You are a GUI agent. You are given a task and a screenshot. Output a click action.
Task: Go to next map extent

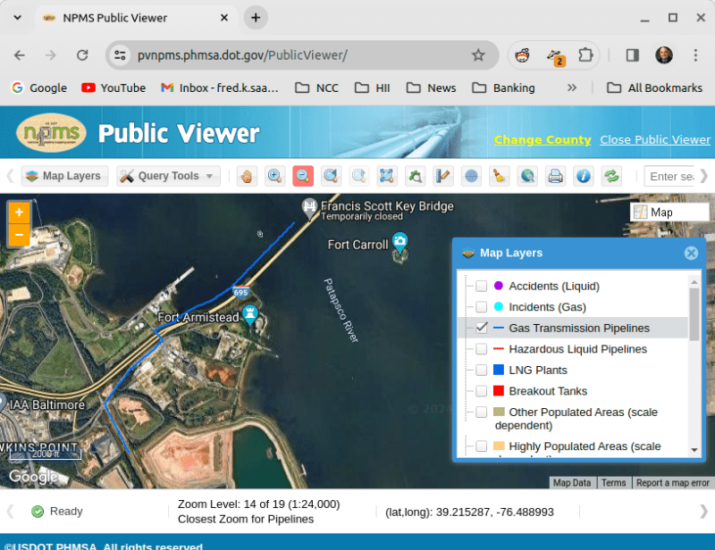coord(359,176)
